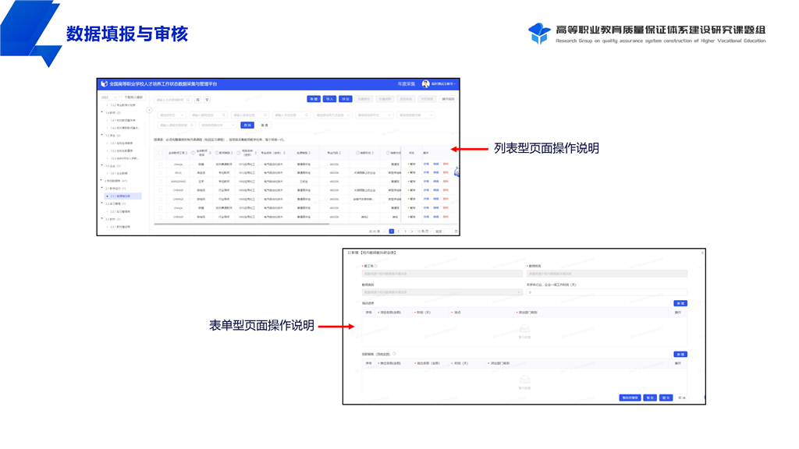Click the blue 新增 button in the list toolbar

(314, 99)
